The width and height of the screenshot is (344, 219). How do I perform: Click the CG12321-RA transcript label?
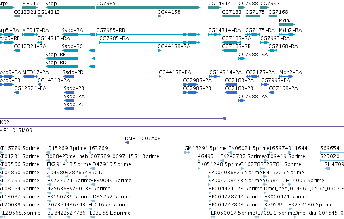[x=30, y=46]
